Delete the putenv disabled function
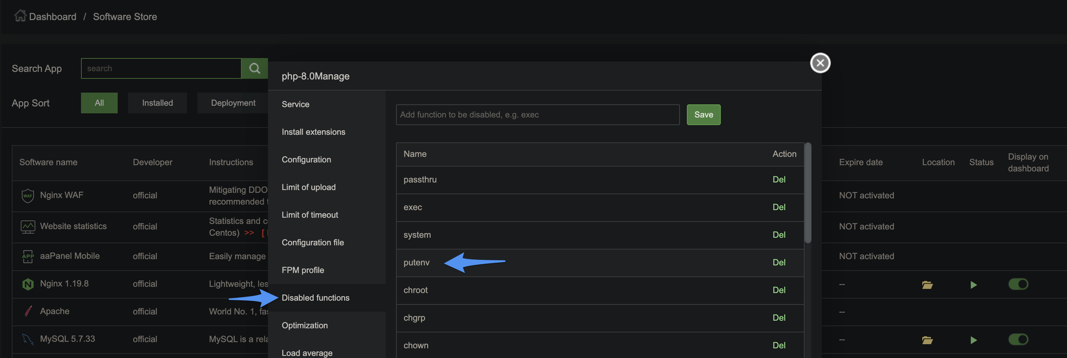Viewport: 1067px width, 358px height. tap(779, 263)
